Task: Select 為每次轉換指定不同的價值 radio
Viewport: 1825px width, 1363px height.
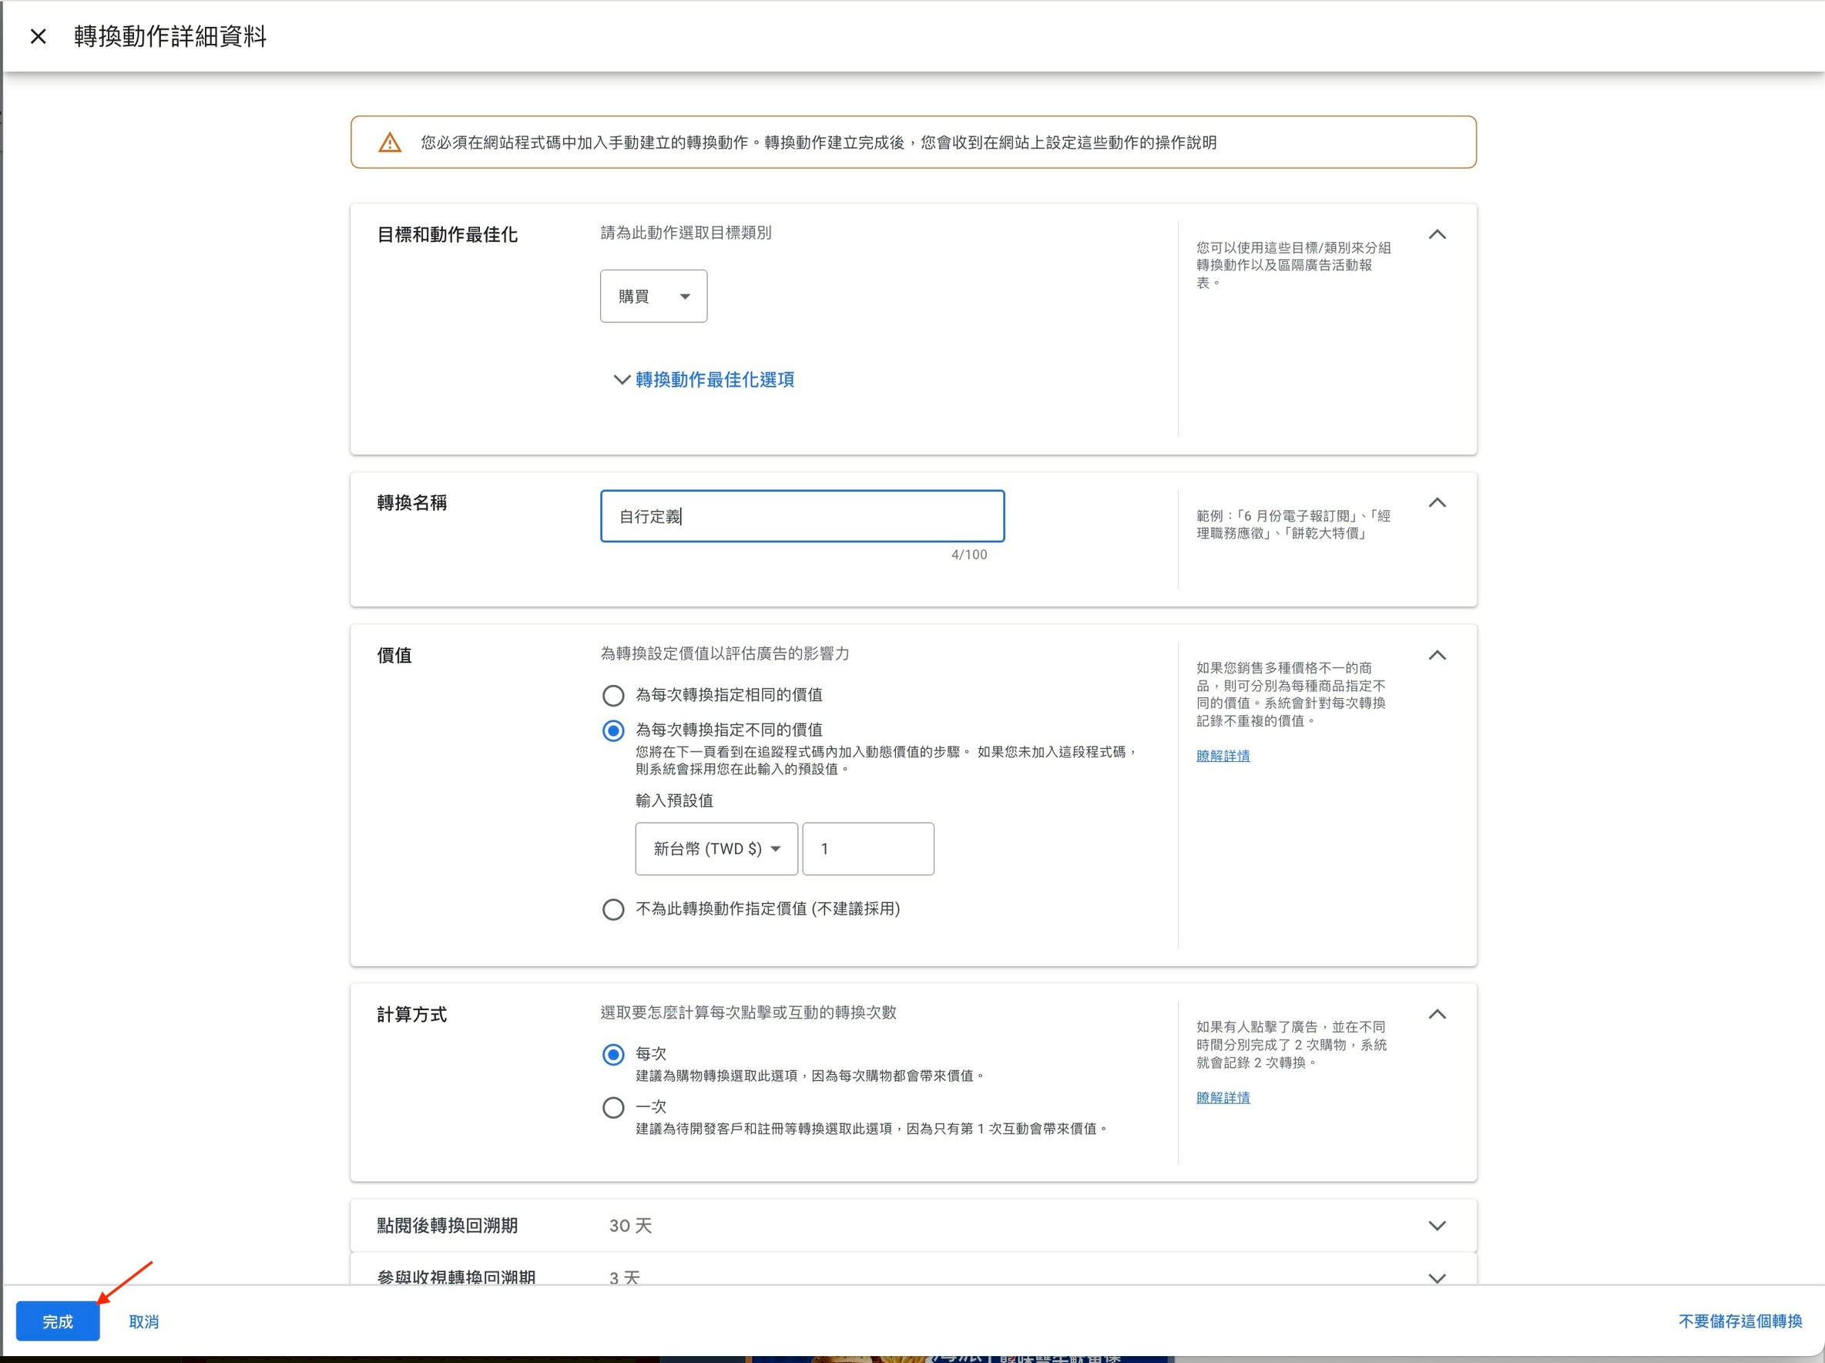Action: coord(613,730)
